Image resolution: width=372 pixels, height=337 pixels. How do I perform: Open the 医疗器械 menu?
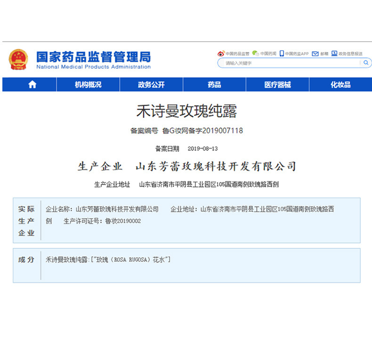pos(277,84)
